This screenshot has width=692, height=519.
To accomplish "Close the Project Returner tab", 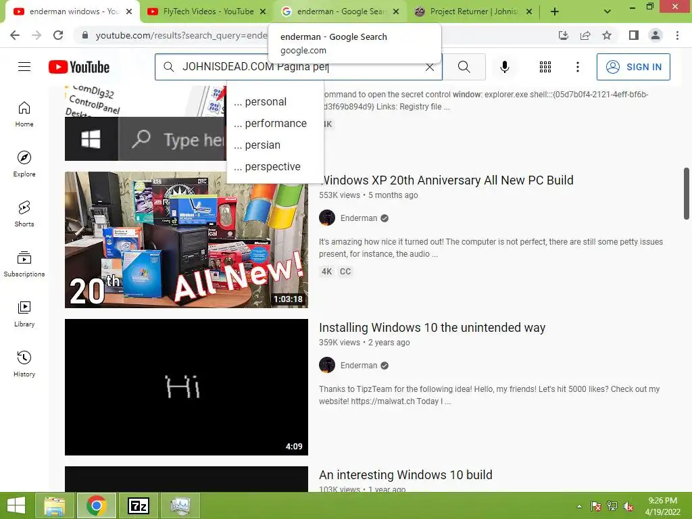I will [529, 12].
